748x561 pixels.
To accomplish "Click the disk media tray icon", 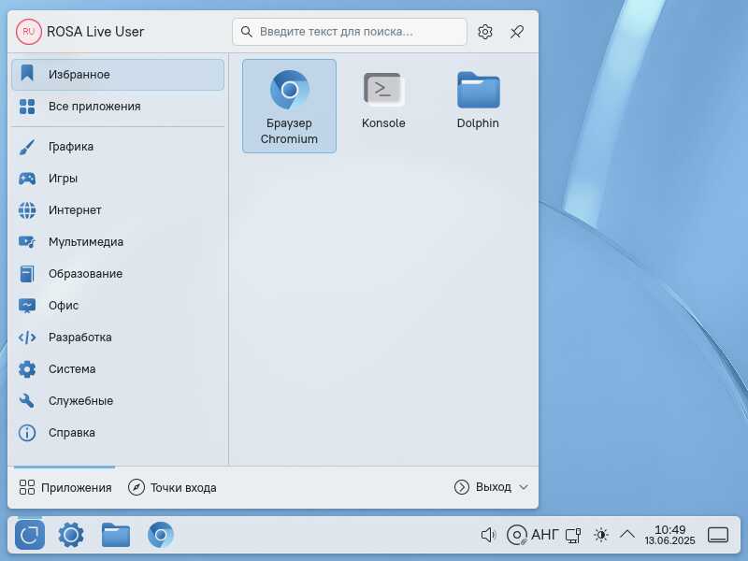I will click(x=517, y=535).
